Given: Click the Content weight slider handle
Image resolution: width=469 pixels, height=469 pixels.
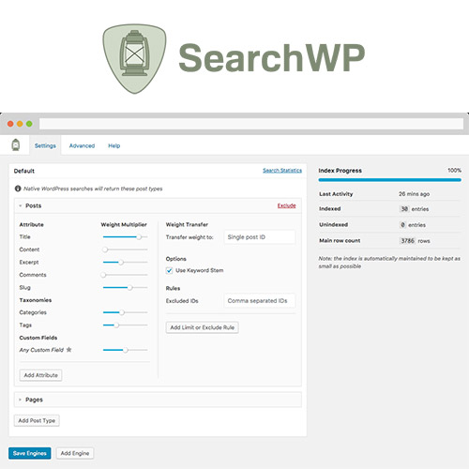Looking at the screenshot, I should click(x=105, y=250).
